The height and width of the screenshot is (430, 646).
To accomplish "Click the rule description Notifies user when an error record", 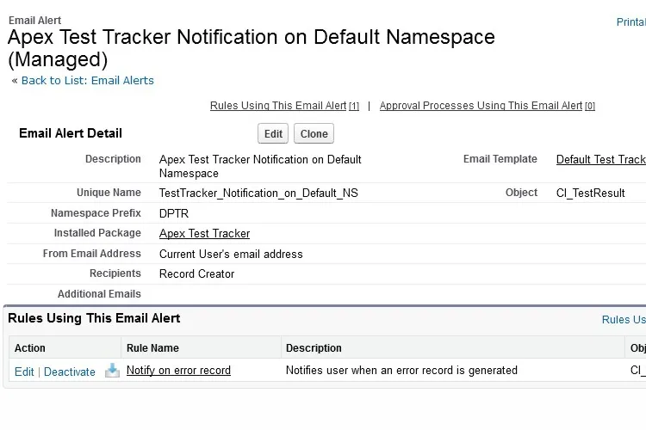I will tap(401, 371).
